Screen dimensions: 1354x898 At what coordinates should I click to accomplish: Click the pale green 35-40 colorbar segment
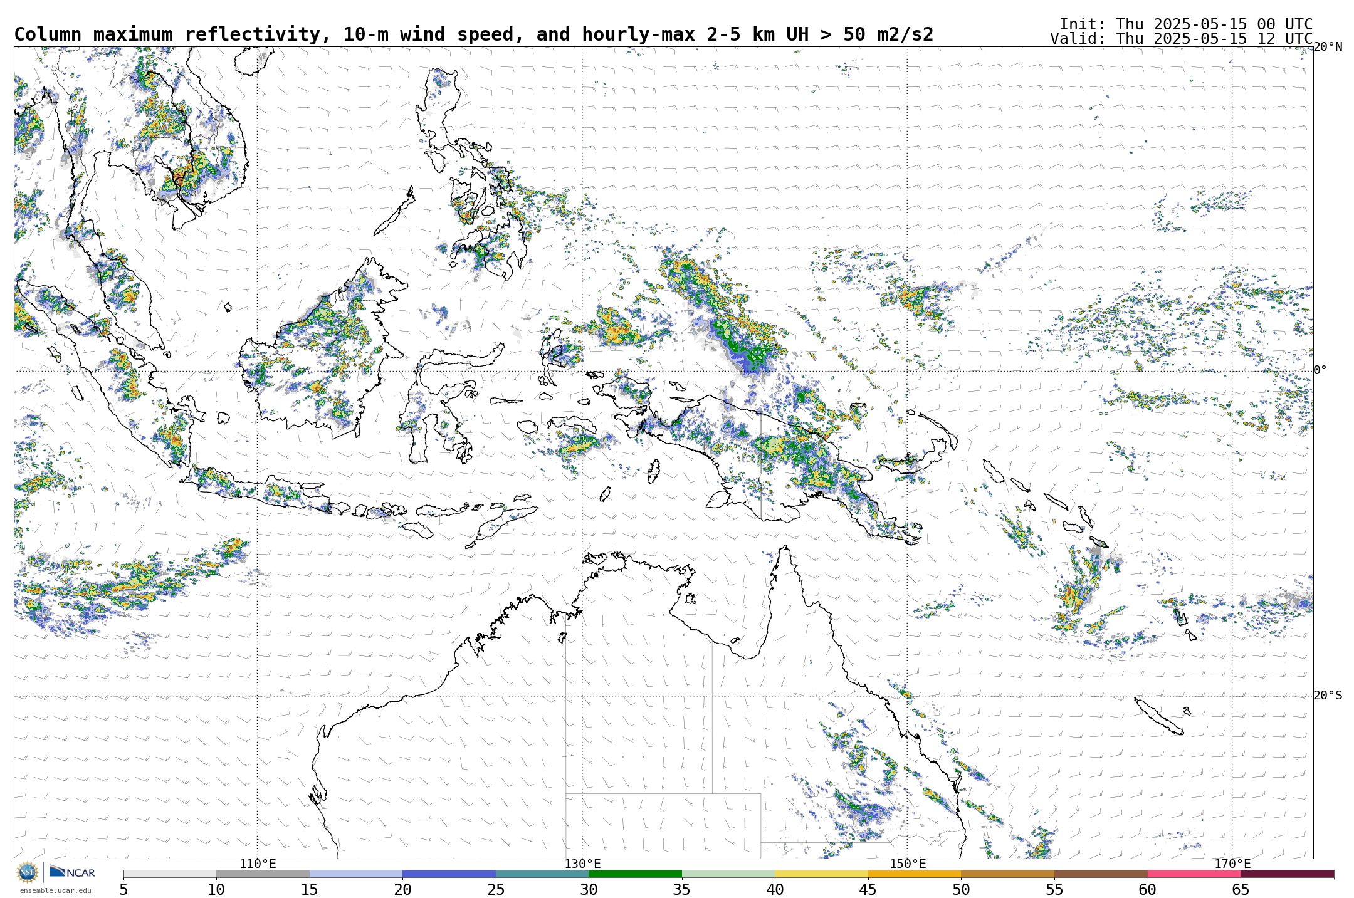point(728,874)
